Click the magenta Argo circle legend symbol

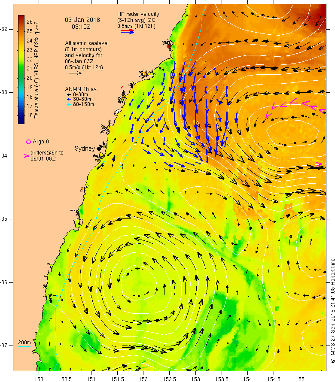click(x=28, y=142)
